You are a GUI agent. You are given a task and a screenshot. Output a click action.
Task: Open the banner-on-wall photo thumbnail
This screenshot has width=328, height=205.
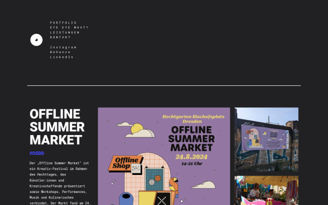[266, 139]
